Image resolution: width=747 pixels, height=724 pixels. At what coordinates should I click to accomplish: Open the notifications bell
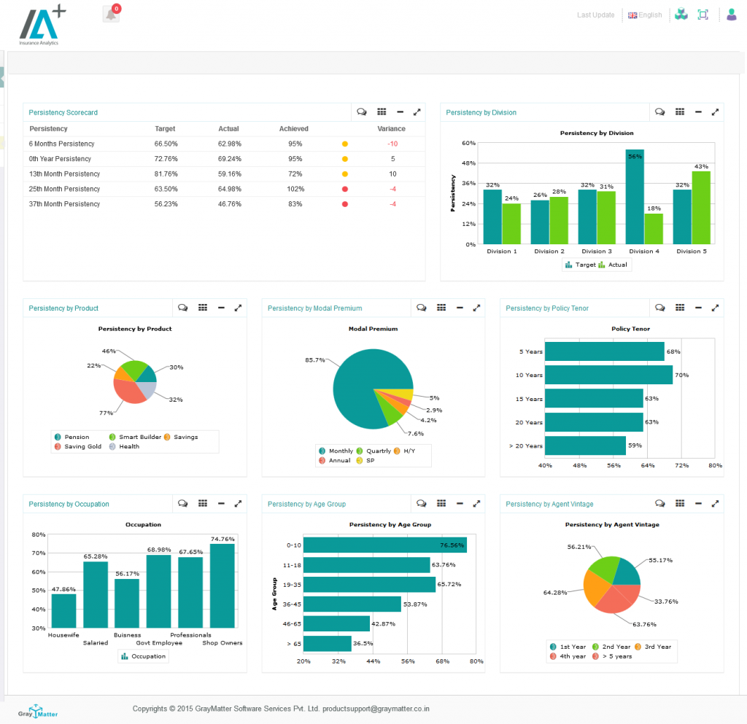pos(111,15)
